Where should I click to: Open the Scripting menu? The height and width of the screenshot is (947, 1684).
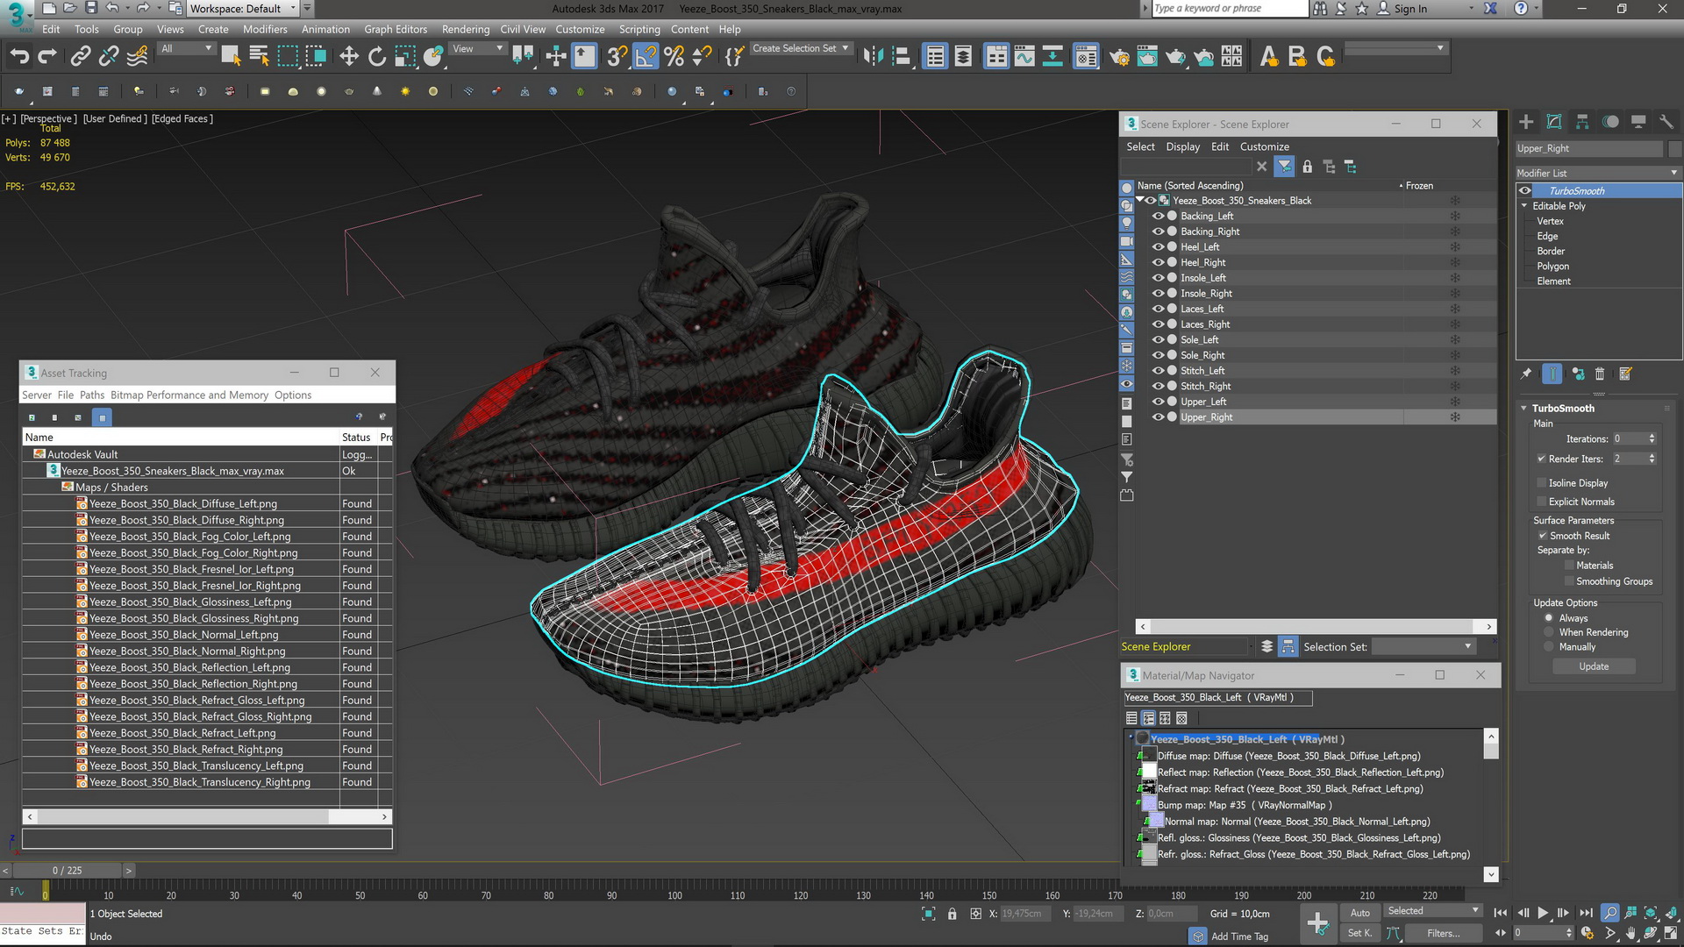click(639, 29)
